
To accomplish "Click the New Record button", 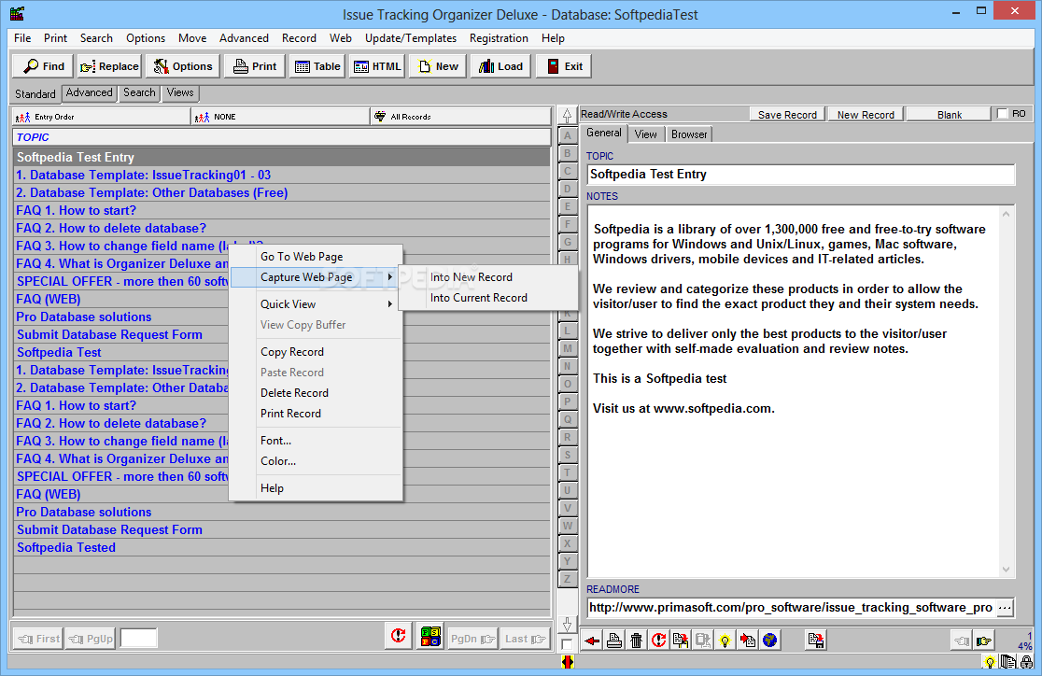I will [866, 114].
